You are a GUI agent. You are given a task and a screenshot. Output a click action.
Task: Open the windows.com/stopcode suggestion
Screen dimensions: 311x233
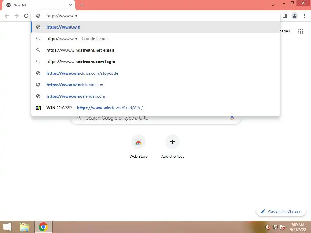coord(156,73)
